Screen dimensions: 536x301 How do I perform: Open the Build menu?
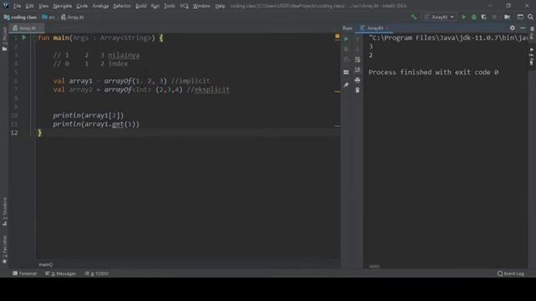click(141, 6)
